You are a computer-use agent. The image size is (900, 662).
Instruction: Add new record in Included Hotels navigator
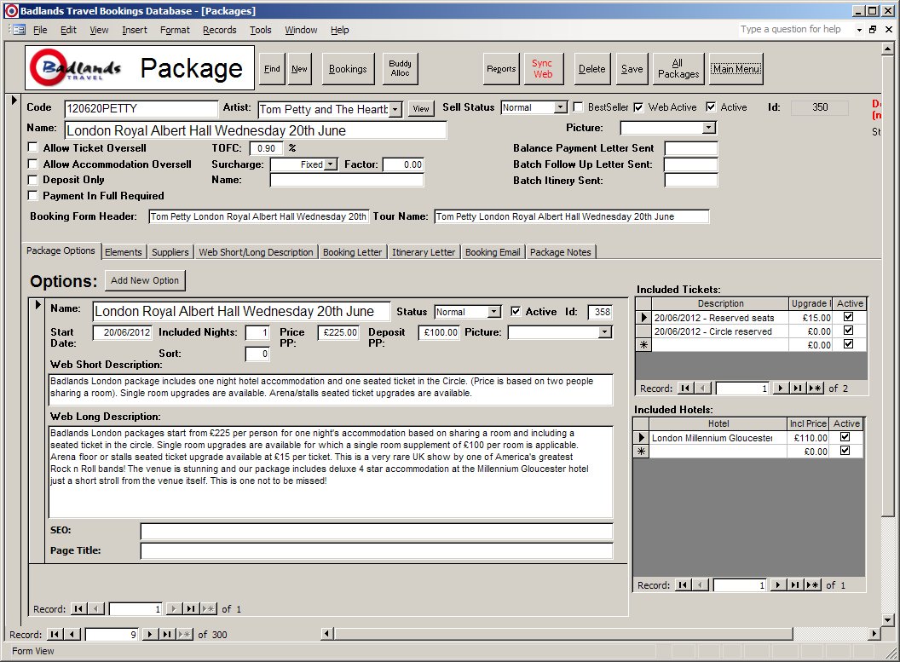coord(812,585)
